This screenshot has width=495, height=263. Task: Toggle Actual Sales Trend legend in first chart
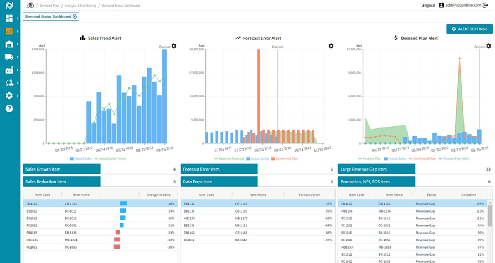coord(112,159)
